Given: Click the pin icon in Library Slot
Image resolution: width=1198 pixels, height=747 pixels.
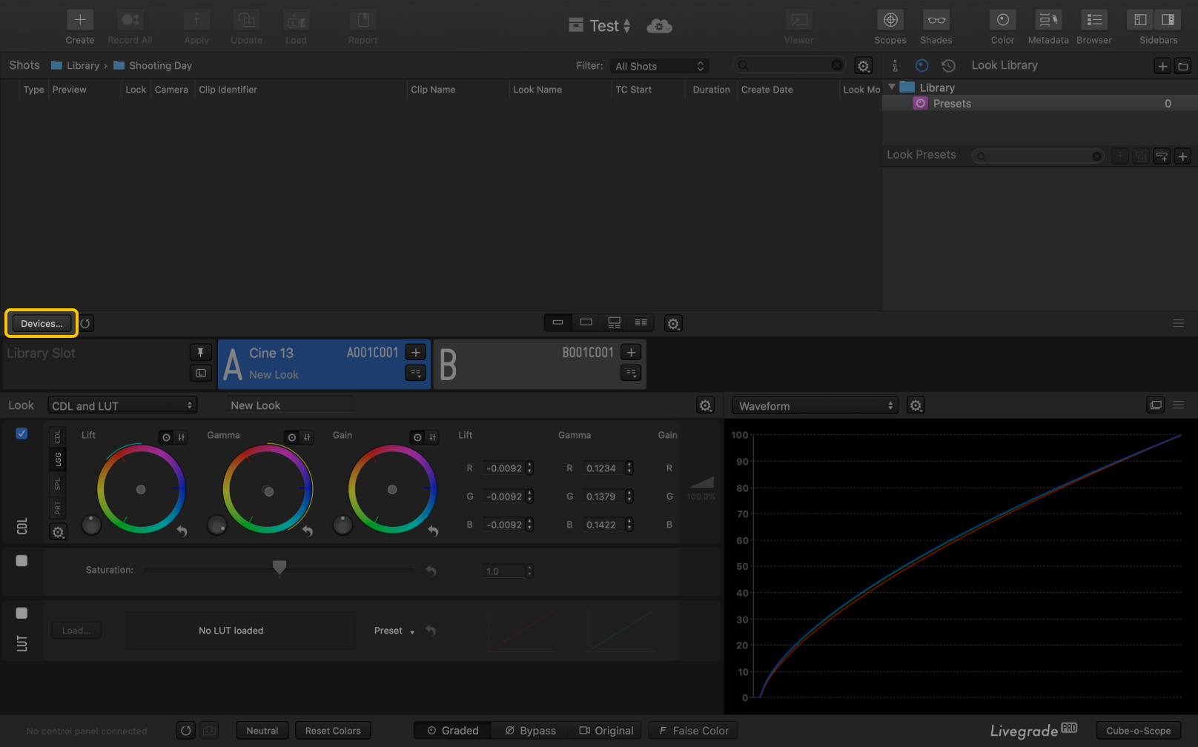Looking at the screenshot, I should (200, 353).
